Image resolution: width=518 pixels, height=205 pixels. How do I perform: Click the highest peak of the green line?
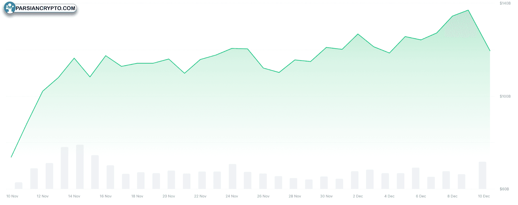tap(468, 10)
